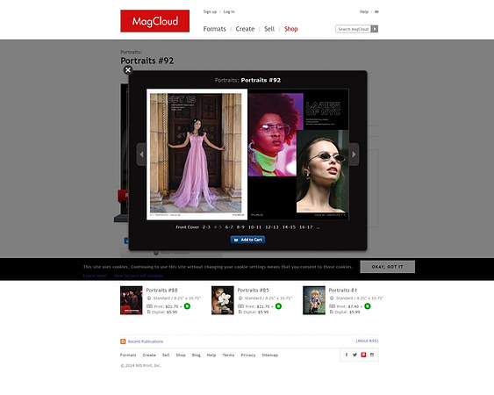Jump to pages 12-13 in preview
The image size is (494, 395).
272,227
